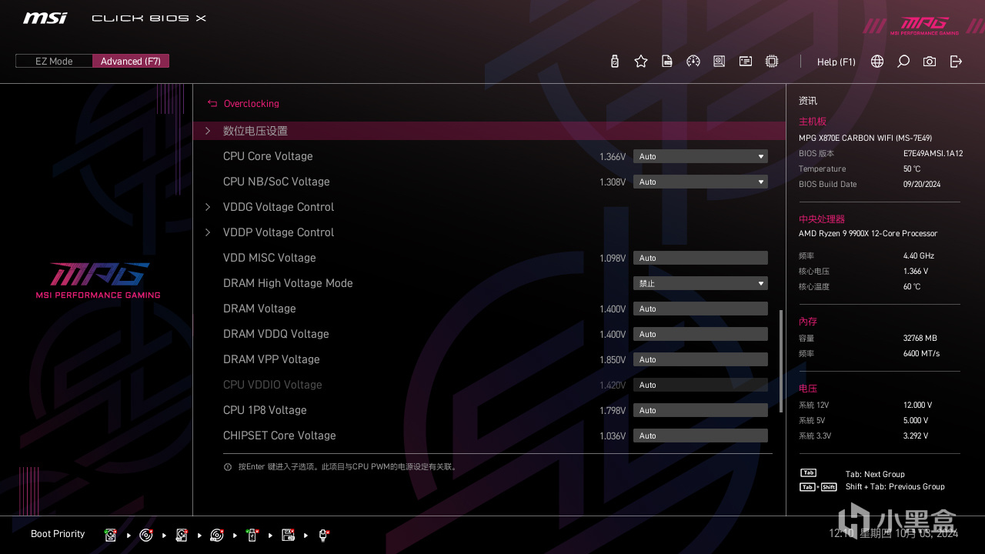The width and height of the screenshot is (985, 554).
Task: Go back to Overclocking menu
Action: [252, 104]
